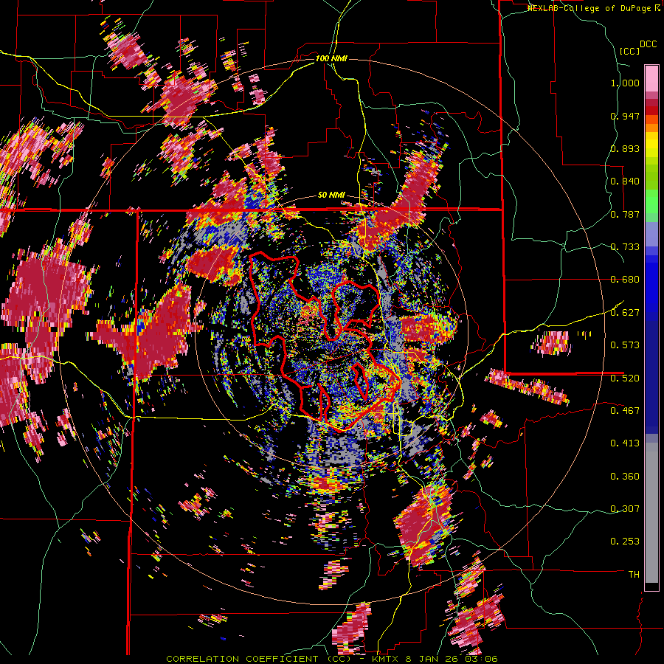Select the 0.307 scale value
The height and width of the screenshot is (664, 664).
pyautogui.click(x=625, y=509)
